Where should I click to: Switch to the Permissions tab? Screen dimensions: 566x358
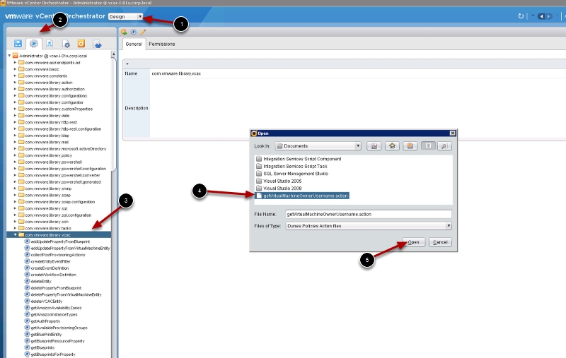pos(161,44)
